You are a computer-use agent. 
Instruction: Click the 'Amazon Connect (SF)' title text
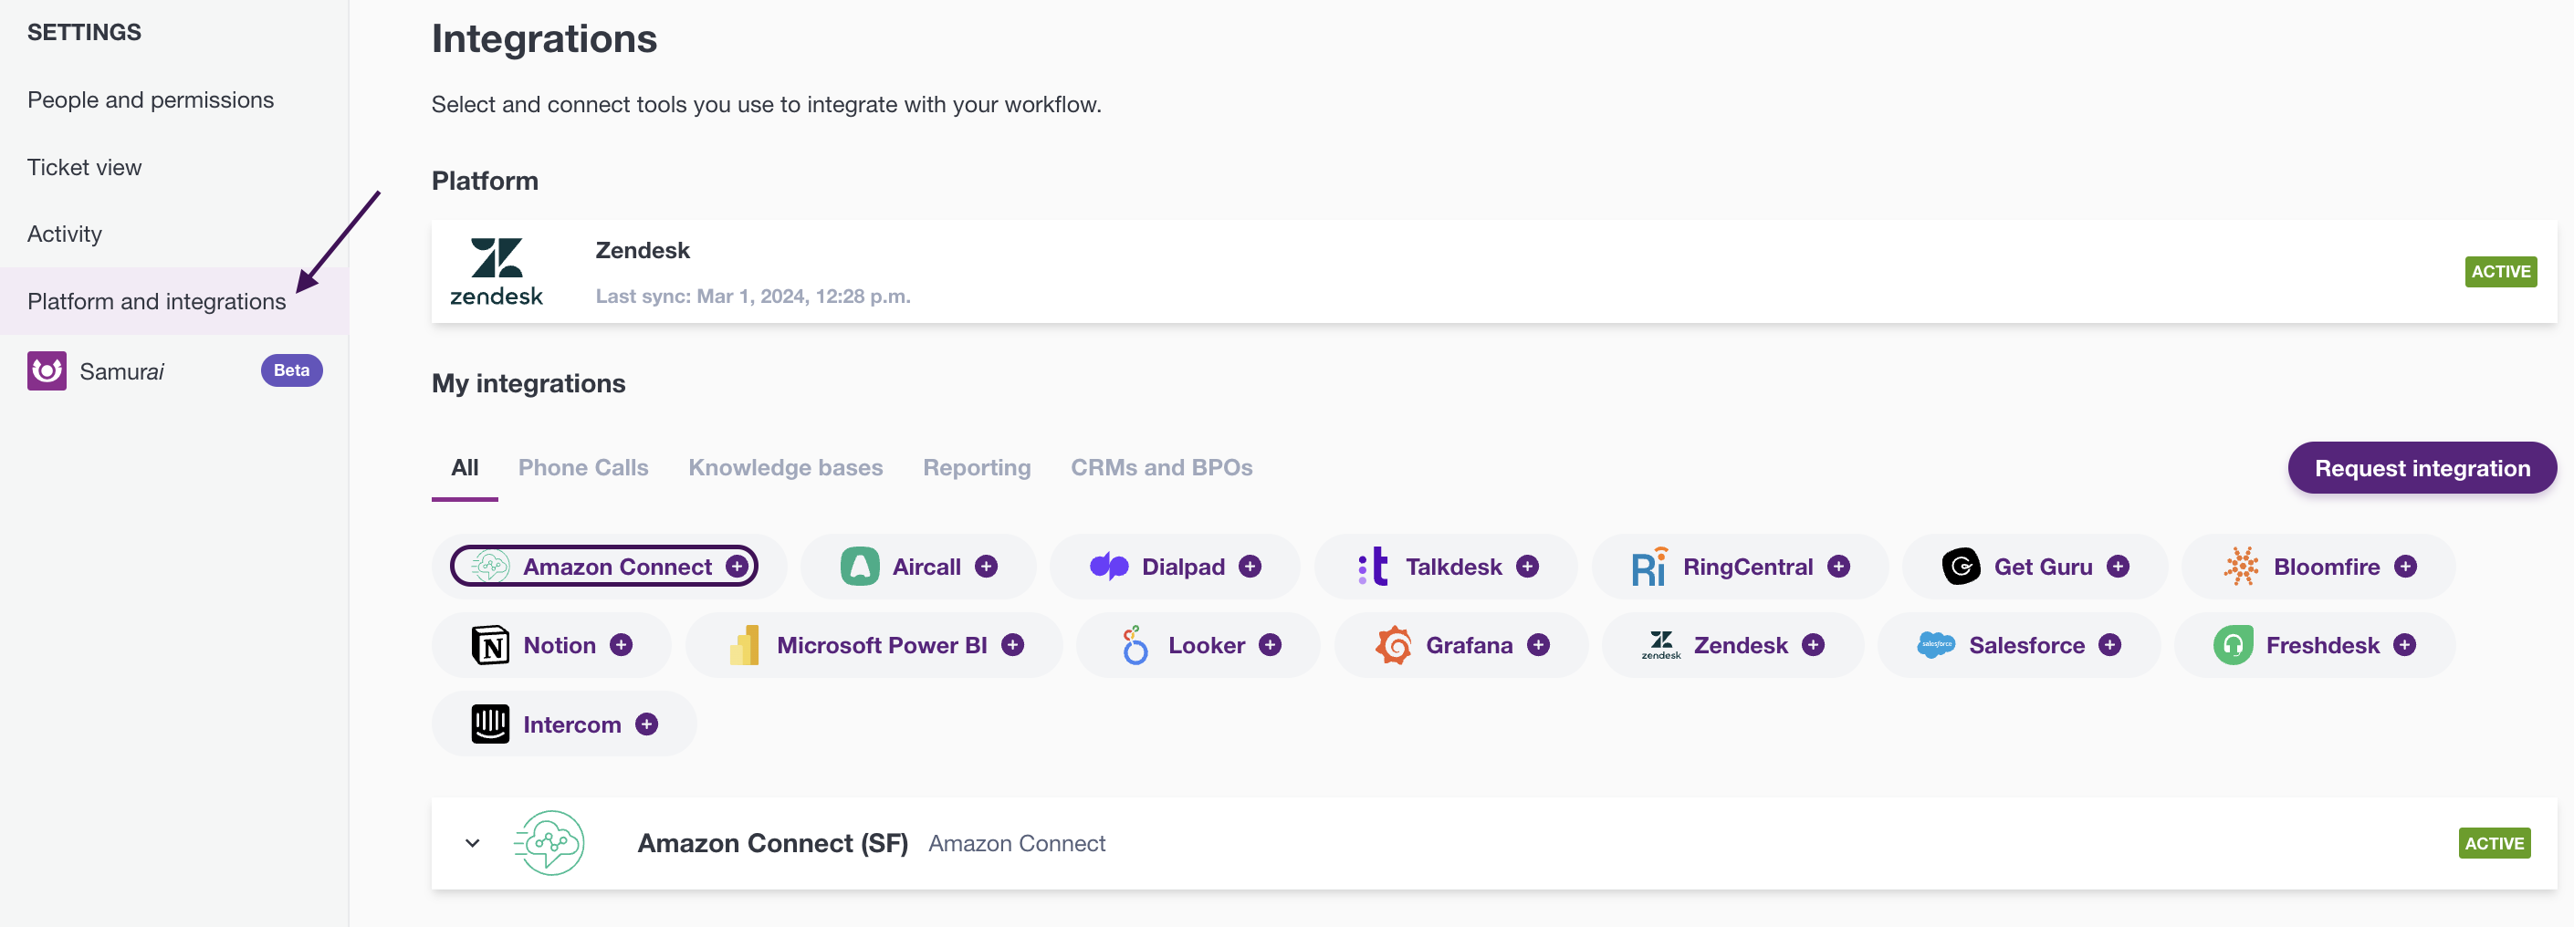[772, 843]
